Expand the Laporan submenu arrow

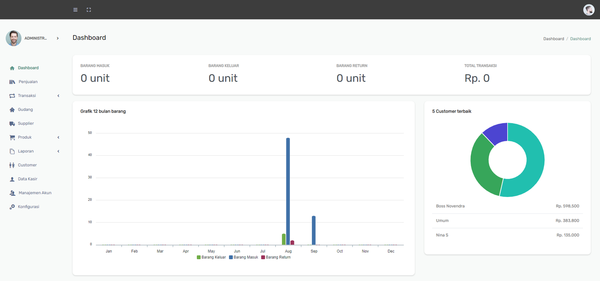58,151
